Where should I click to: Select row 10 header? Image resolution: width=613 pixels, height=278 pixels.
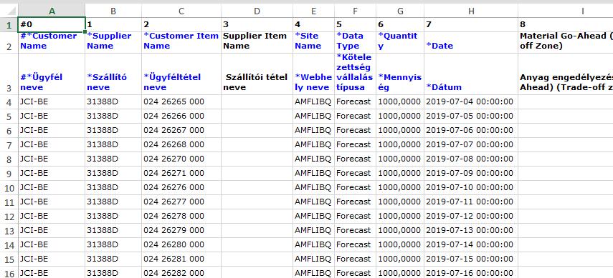tap(9, 187)
